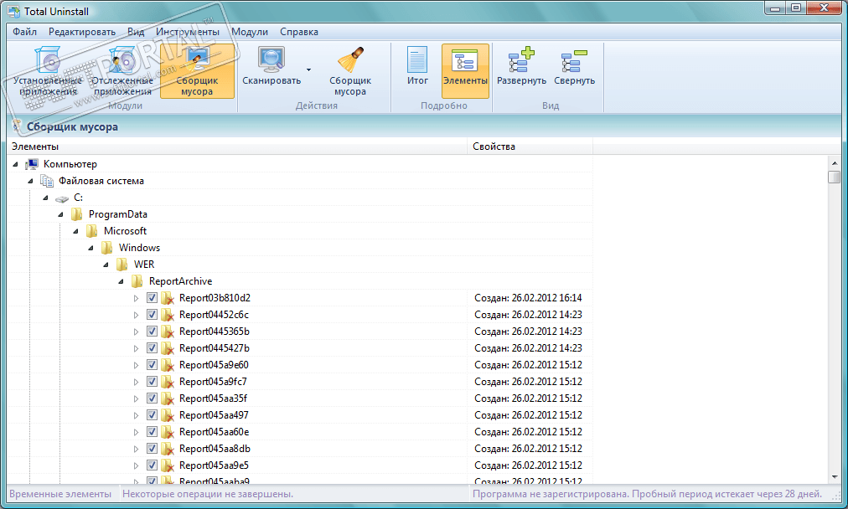Click the Компьютер computer icon
The height and width of the screenshot is (509, 848).
[33, 164]
